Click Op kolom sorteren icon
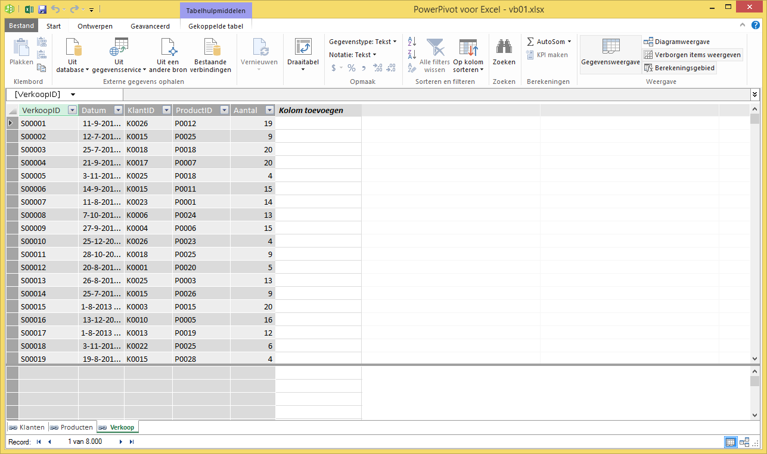 [468, 48]
